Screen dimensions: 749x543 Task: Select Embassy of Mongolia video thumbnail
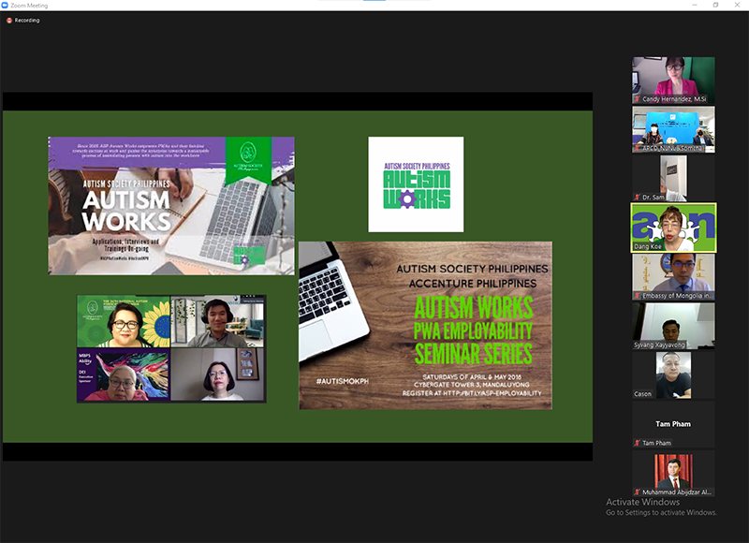coord(673,277)
